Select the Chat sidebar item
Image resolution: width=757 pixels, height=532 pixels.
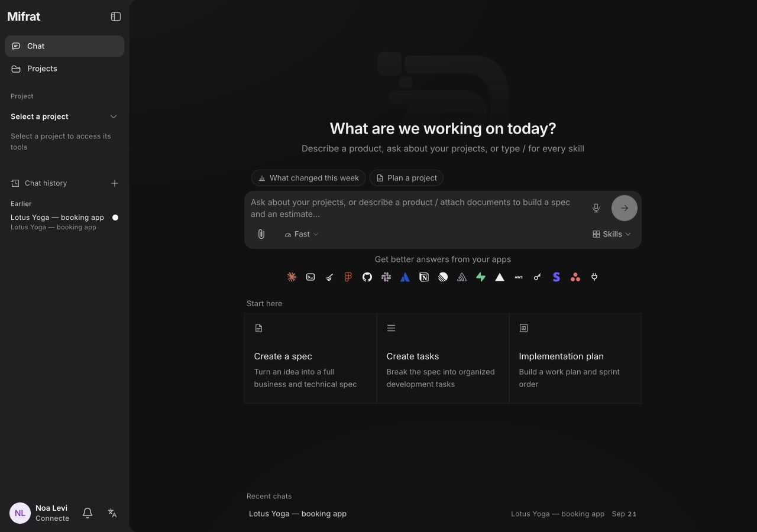click(x=64, y=46)
